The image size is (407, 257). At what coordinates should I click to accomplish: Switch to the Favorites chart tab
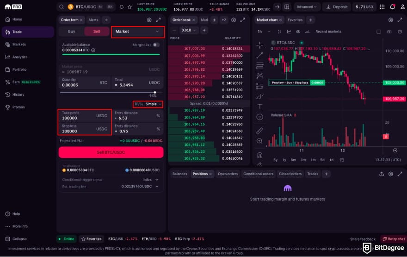click(x=295, y=20)
